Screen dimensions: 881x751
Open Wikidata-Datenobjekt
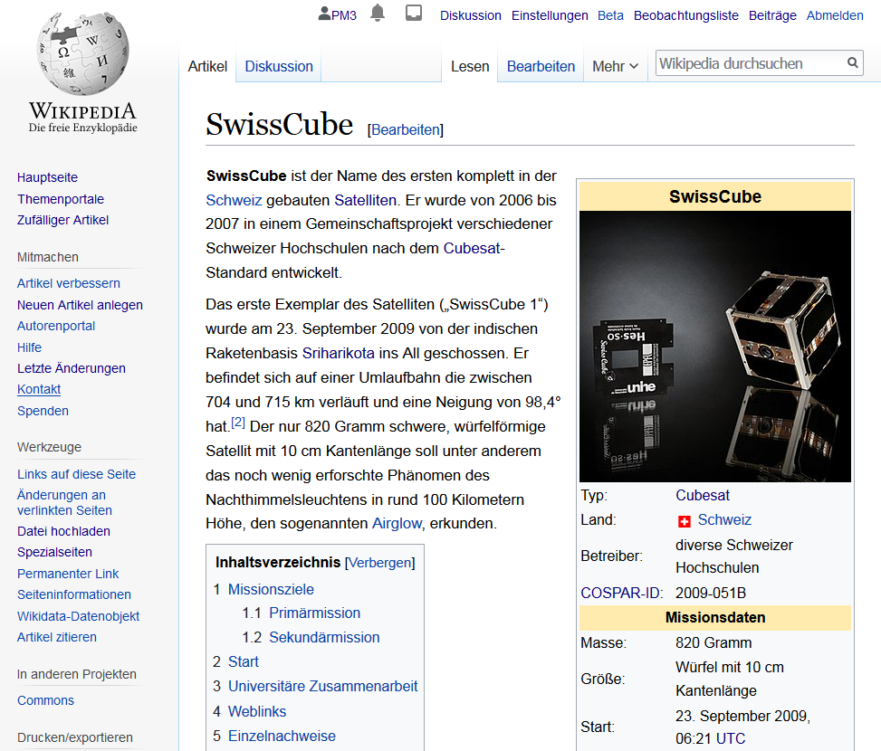[x=78, y=616]
